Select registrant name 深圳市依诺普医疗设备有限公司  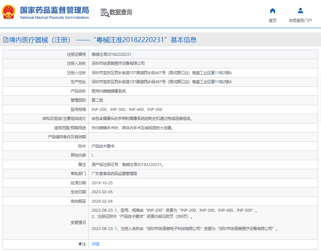118,64
